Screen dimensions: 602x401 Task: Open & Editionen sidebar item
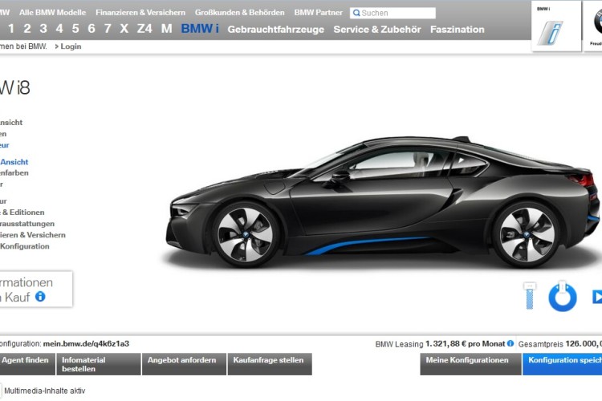tap(22, 213)
